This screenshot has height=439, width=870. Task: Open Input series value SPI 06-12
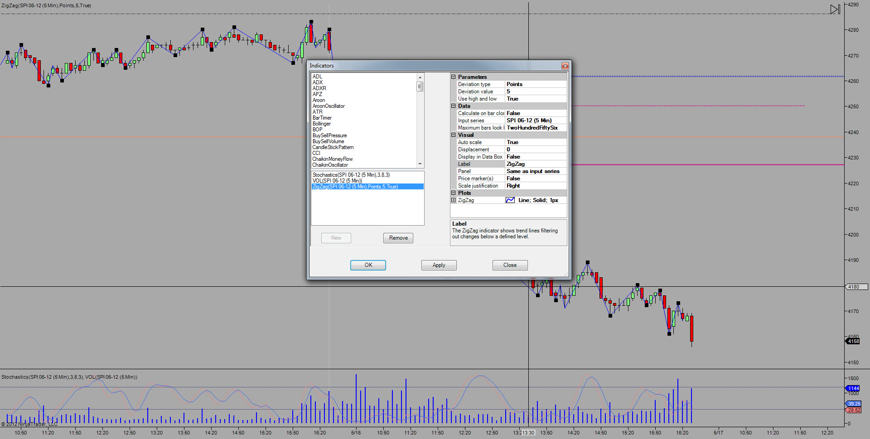click(536, 121)
